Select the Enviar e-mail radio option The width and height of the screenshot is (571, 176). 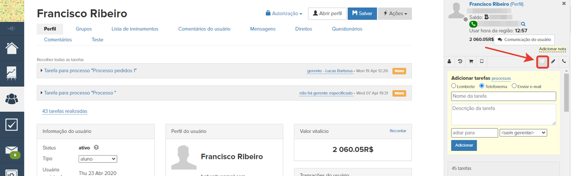(x=514, y=86)
